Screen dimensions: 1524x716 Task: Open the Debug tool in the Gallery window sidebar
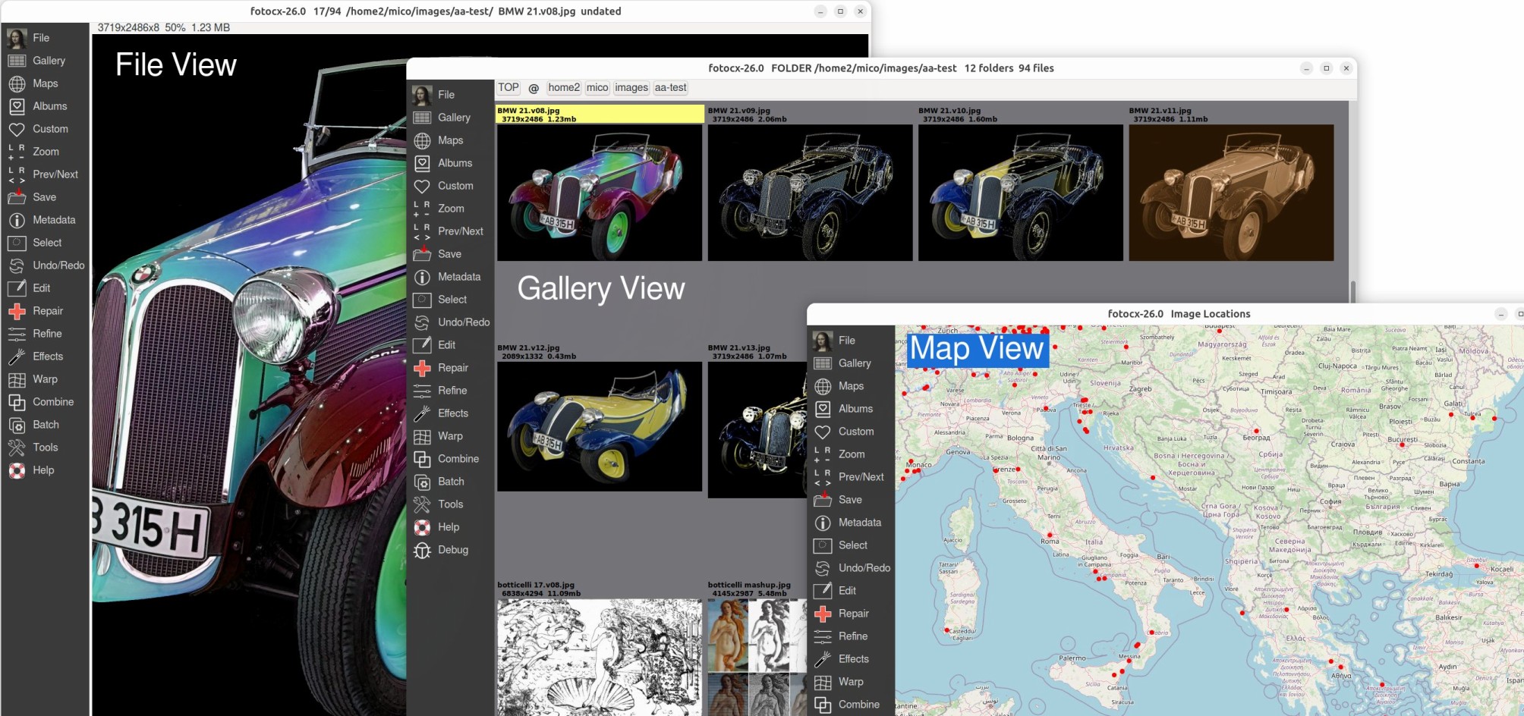point(422,550)
